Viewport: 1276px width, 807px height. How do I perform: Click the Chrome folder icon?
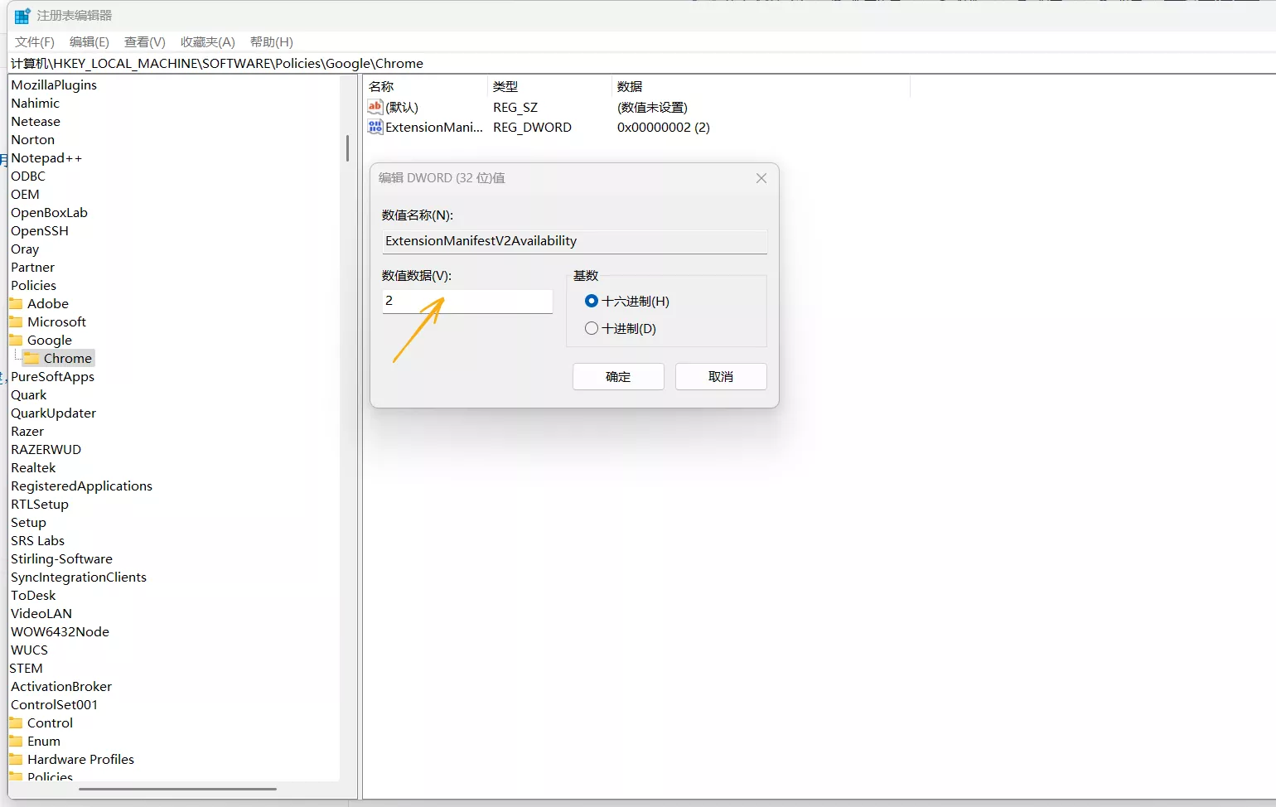(32, 358)
